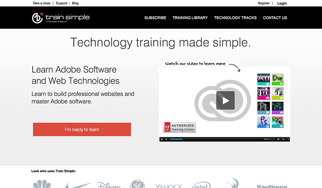Follow the Take a class link
The height and width of the screenshot is (188, 322).
point(41,3)
